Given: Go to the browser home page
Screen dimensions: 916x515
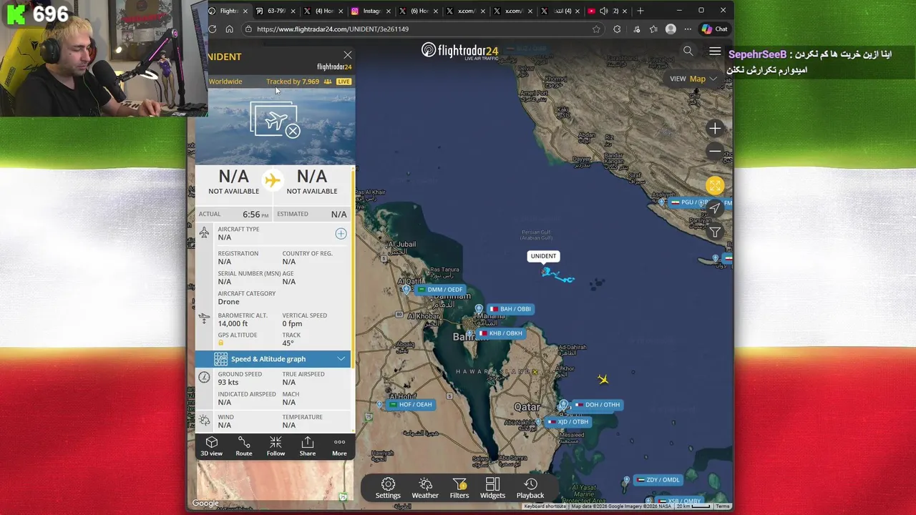Looking at the screenshot, I should tap(229, 29).
